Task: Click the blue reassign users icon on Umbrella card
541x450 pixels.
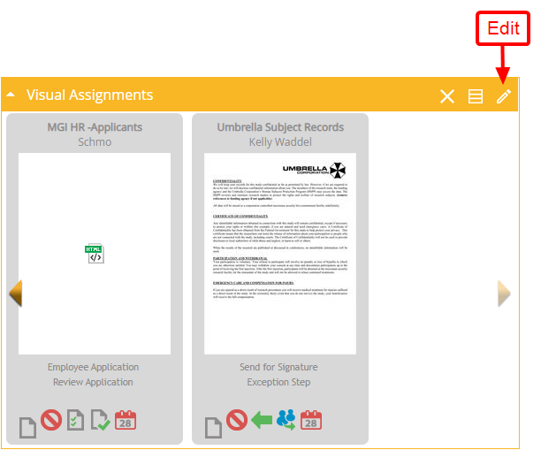Action: 286,420
